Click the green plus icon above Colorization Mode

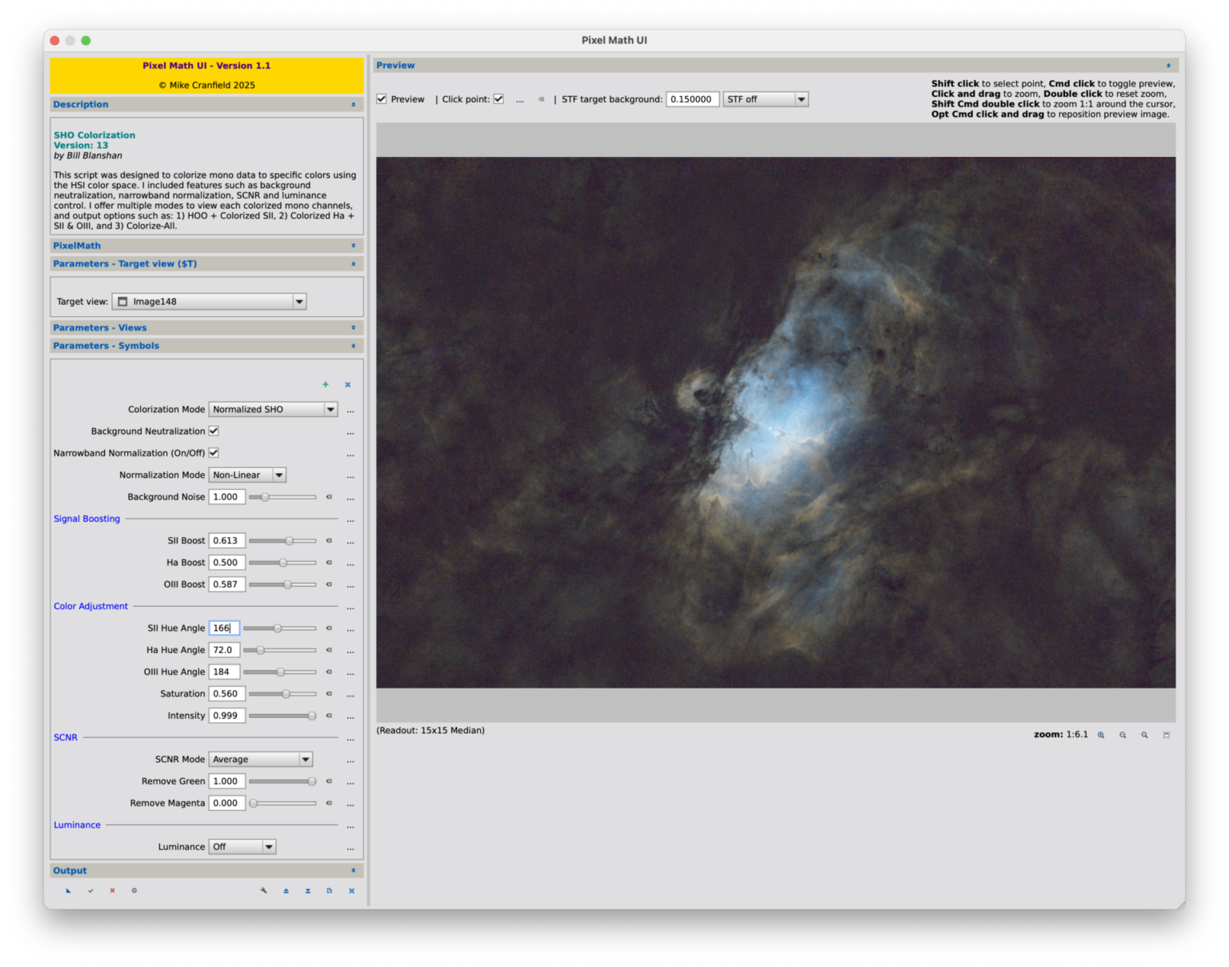click(326, 384)
